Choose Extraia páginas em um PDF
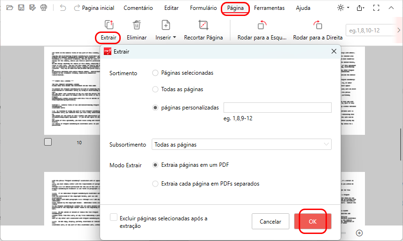The height and width of the screenshot is (241, 403). pyautogui.click(x=155, y=165)
